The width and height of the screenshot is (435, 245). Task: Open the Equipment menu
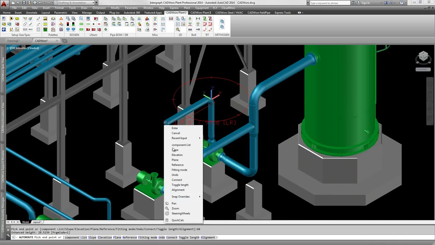pyautogui.click(x=202, y=8)
